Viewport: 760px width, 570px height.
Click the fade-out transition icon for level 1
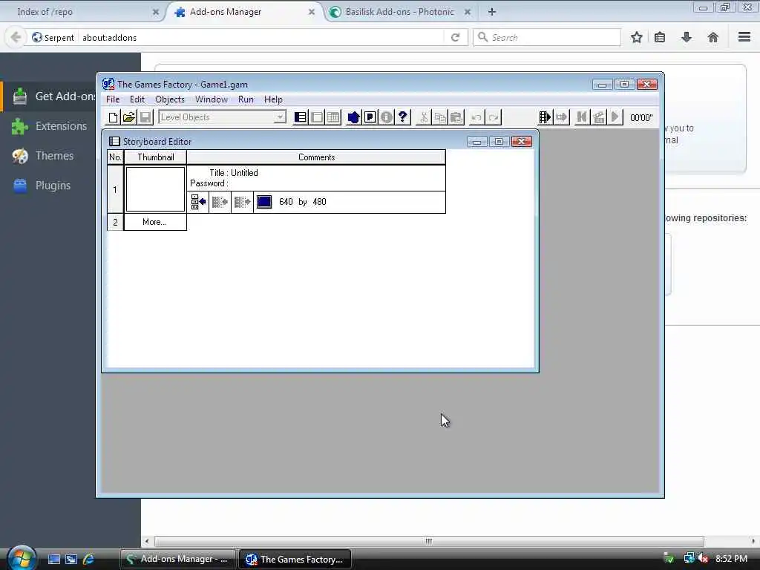coord(243,202)
